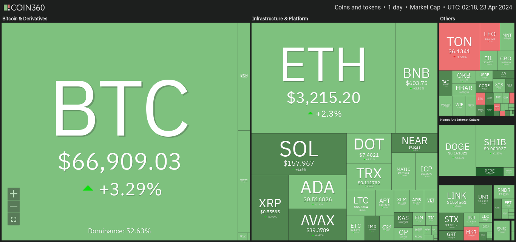The height and width of the screenshot is (242, 516).
Task: Open the 'Market Cap' metric selector
Action: click(x=425, y=8)
